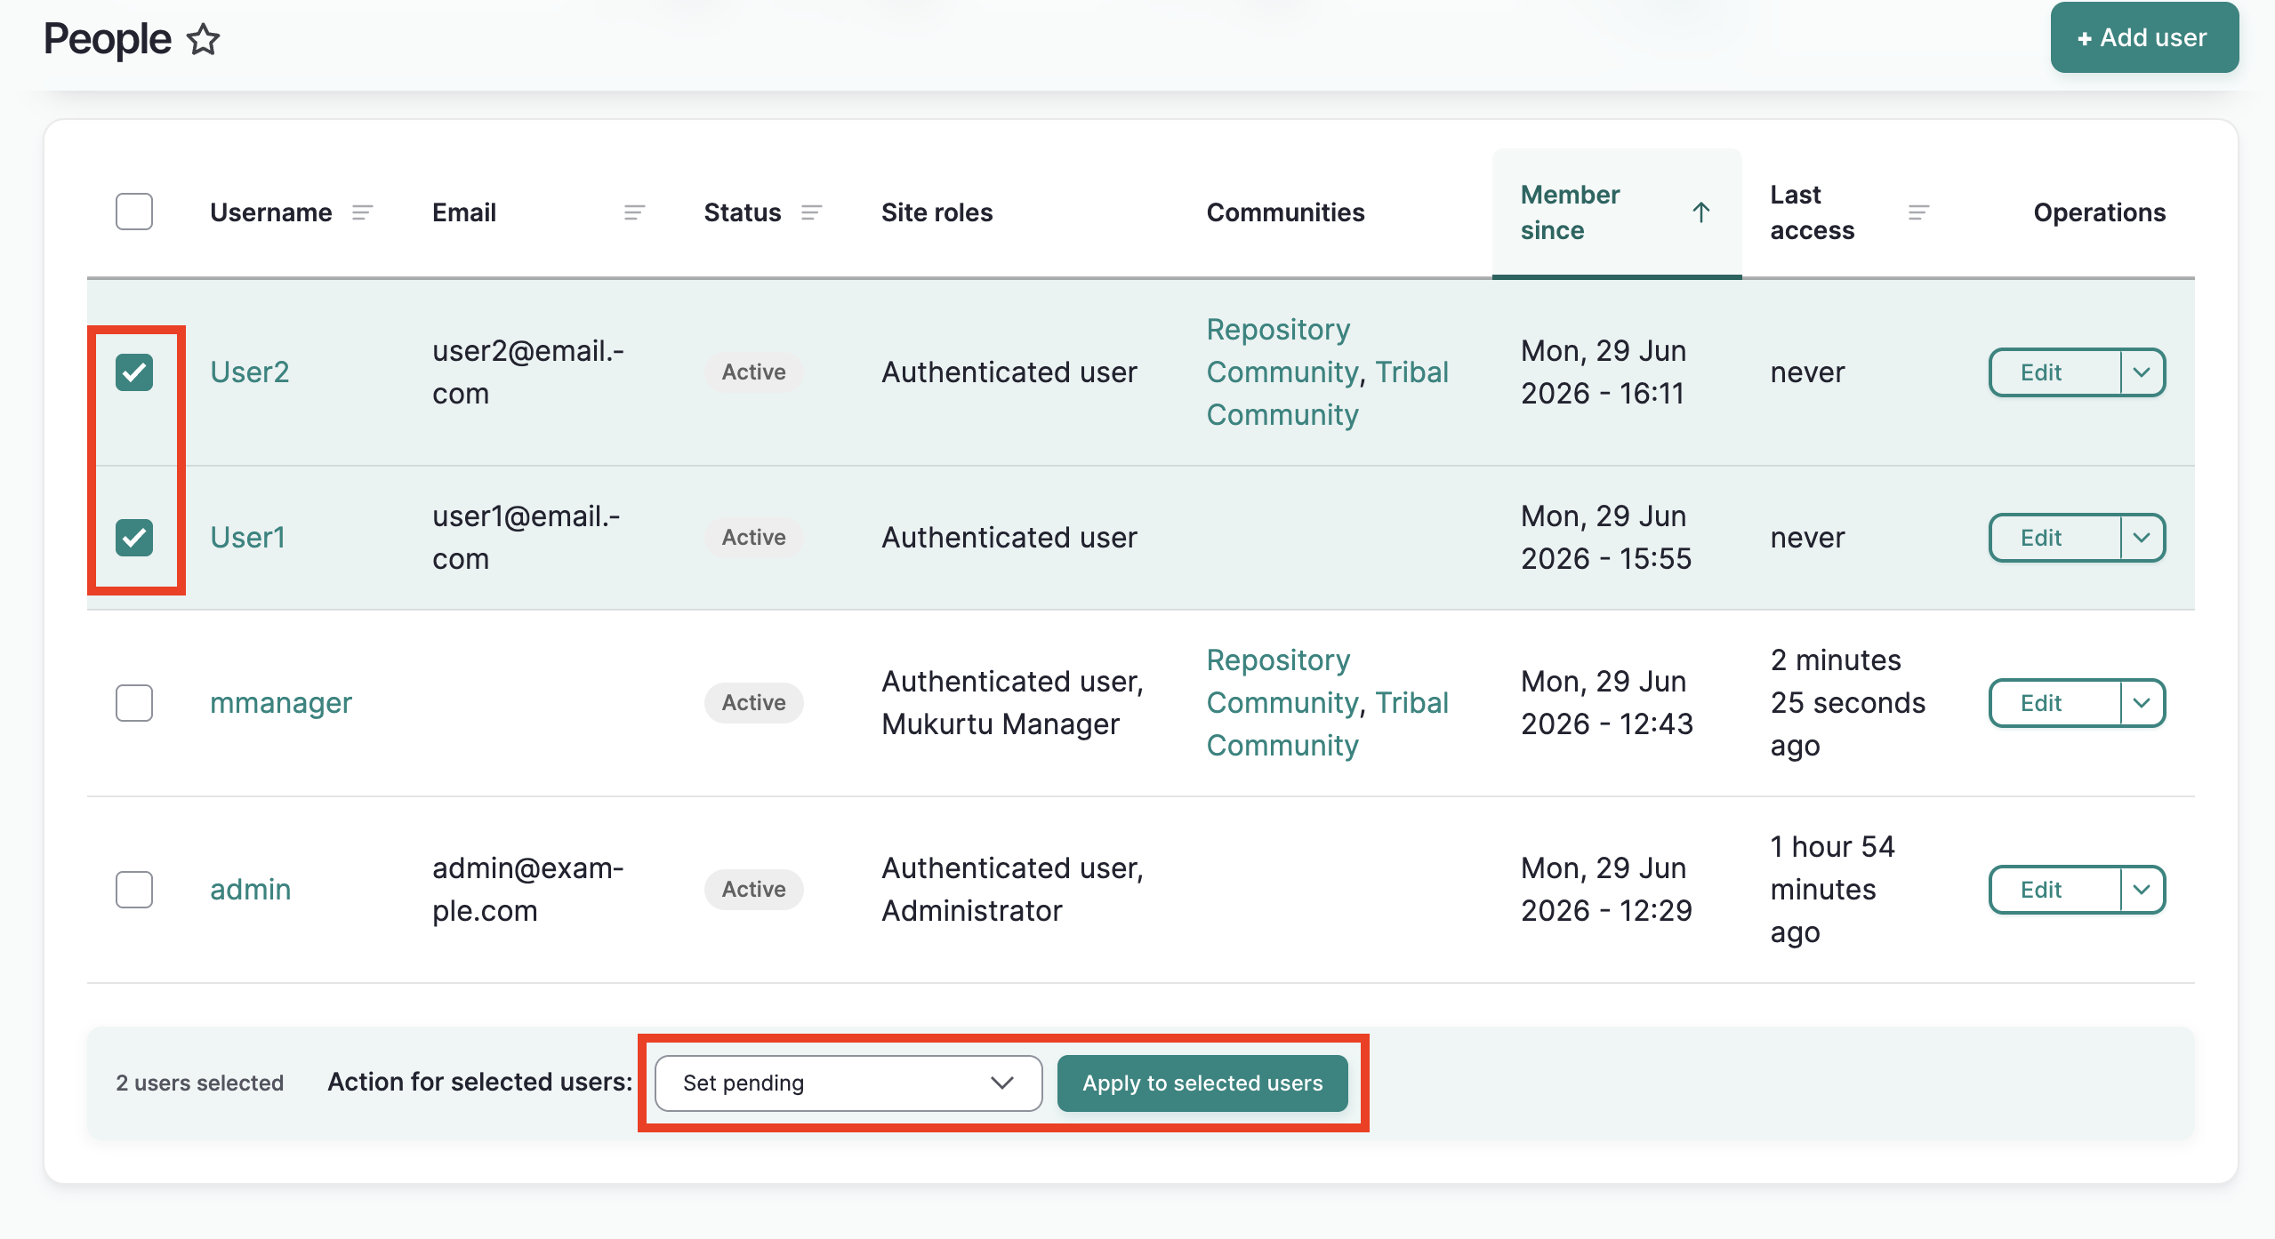Click 'Mon, 29 Jun 2026 - 16:11' date
Screen dimensions: 2275x1239
coord(1604,372)
